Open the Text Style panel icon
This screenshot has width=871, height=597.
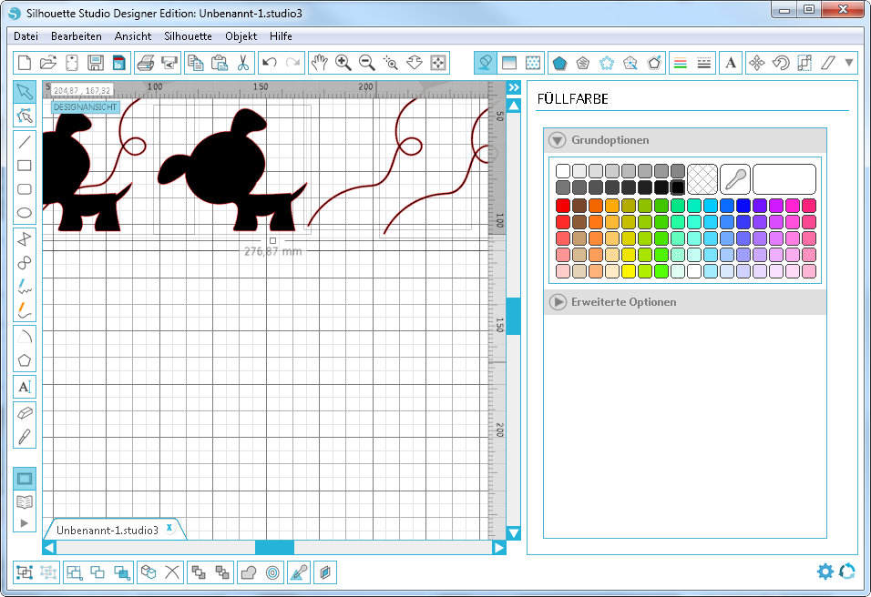(x=731, y=63)
